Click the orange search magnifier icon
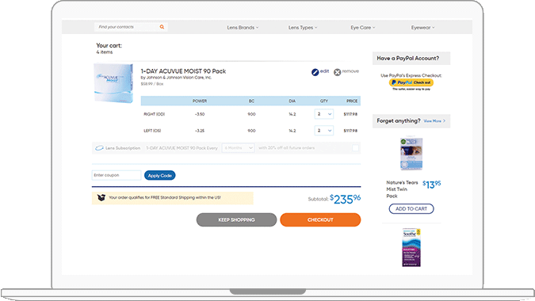This screenshot has height=301, width=535. (162, 27)
